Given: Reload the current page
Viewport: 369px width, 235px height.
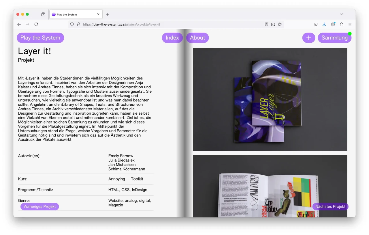Looking at the screenshot, I should pyautogui.click(x=36, y=25).
